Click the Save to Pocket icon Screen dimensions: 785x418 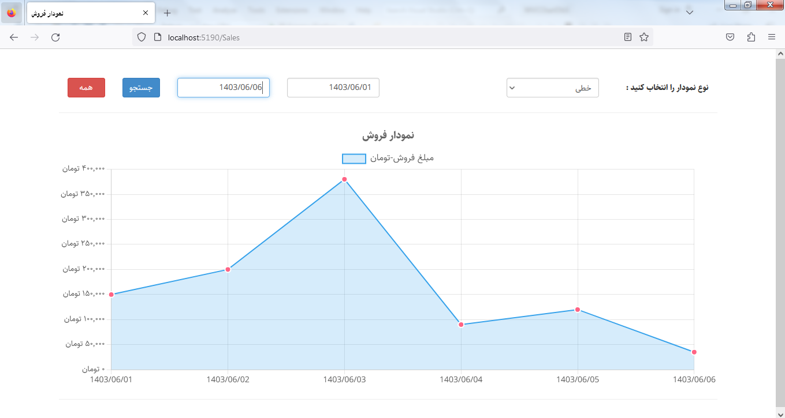coord(730,37)
